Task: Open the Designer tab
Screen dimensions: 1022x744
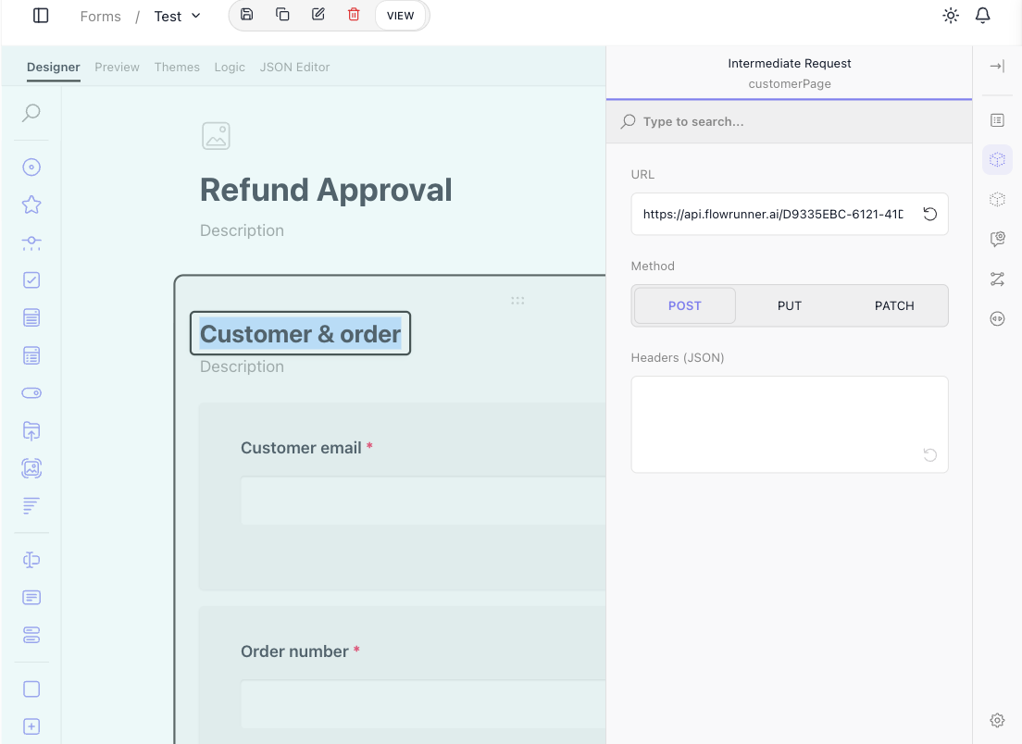Action: (x=54, y=68)
